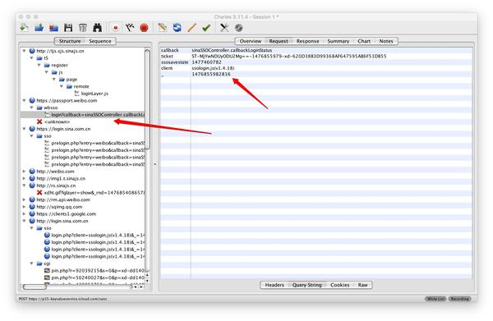This screenshot has width=493, height=321.
Task: Open the Request tab
Action: pos(279,41)
